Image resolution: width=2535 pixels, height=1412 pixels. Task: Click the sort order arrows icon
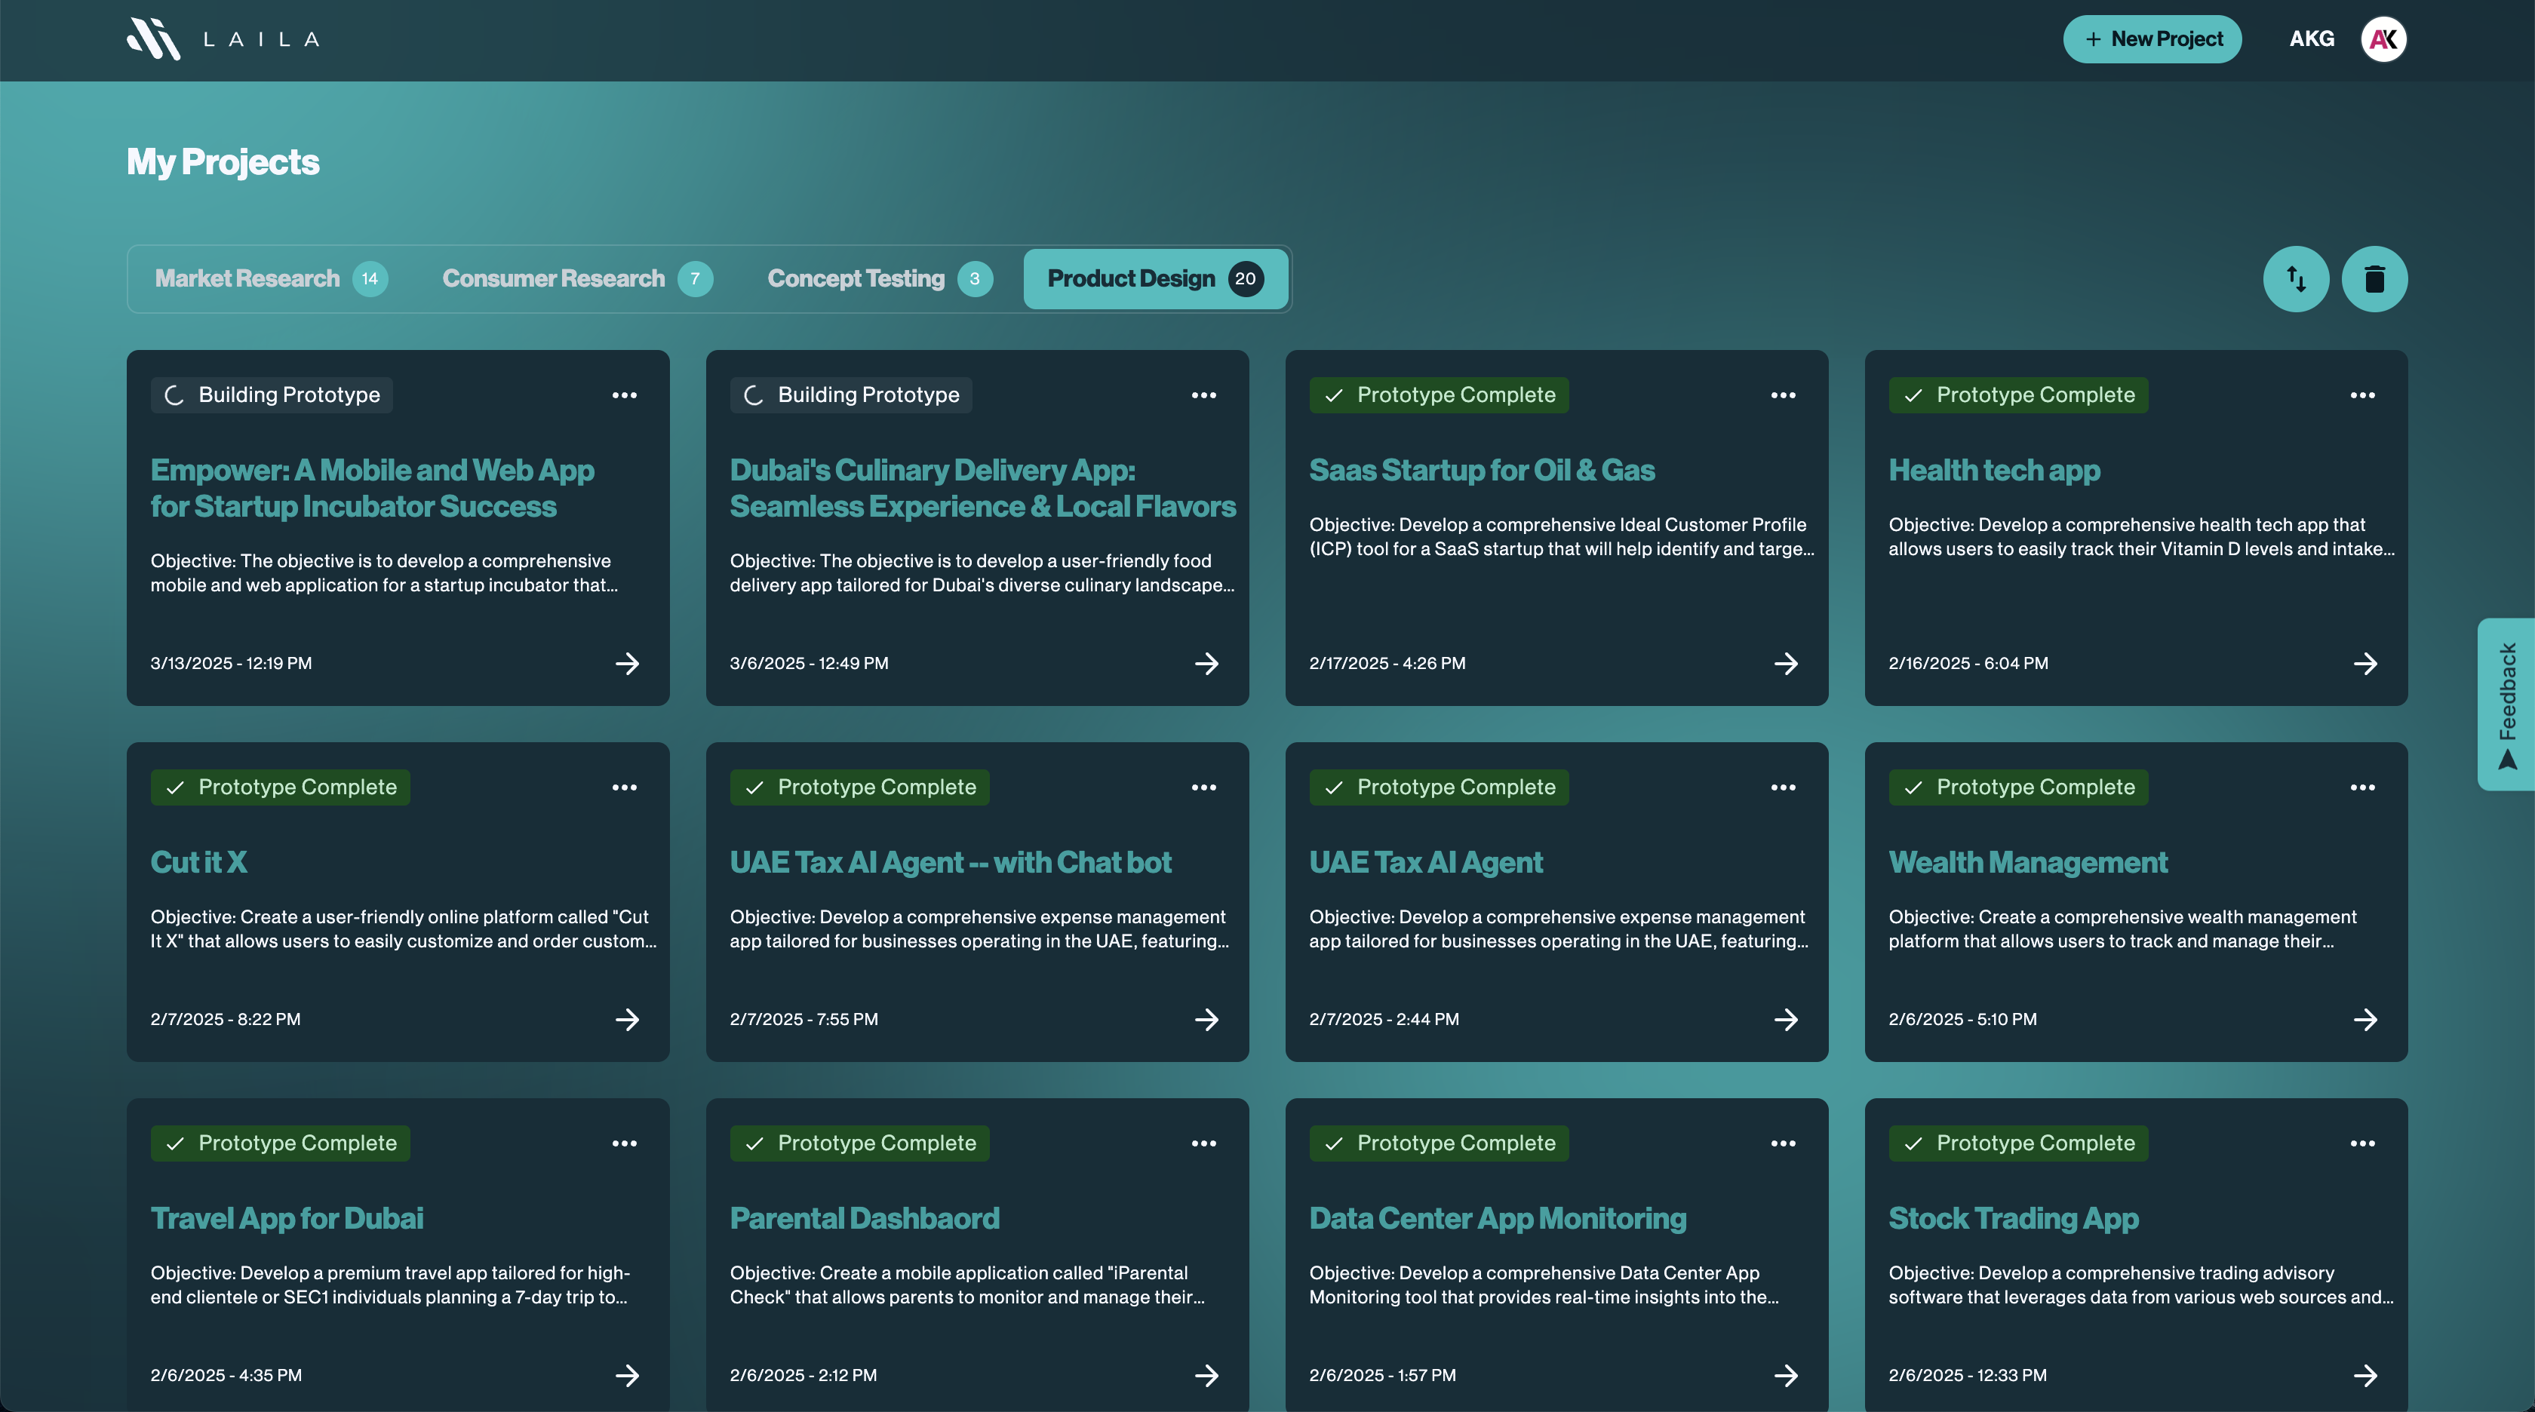tap(2296, 278)
